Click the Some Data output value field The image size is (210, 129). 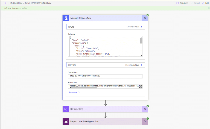(105, 76)
